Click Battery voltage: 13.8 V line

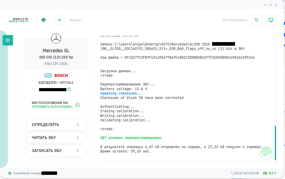[x=123, y=89]
